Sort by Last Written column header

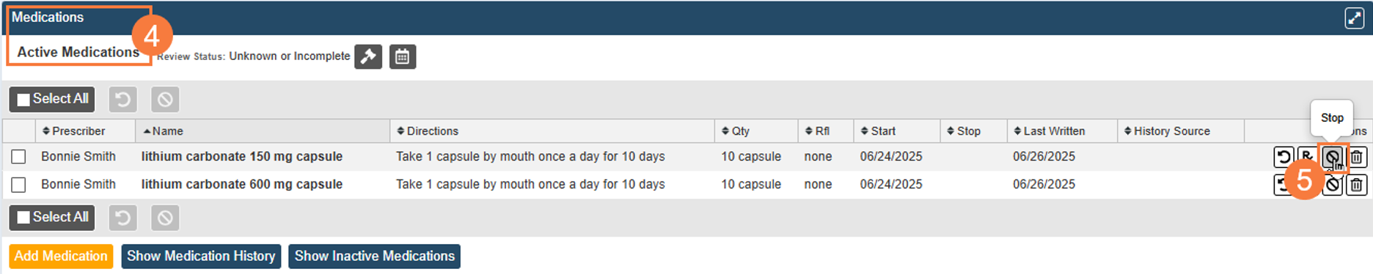(x=1049, y=131)
